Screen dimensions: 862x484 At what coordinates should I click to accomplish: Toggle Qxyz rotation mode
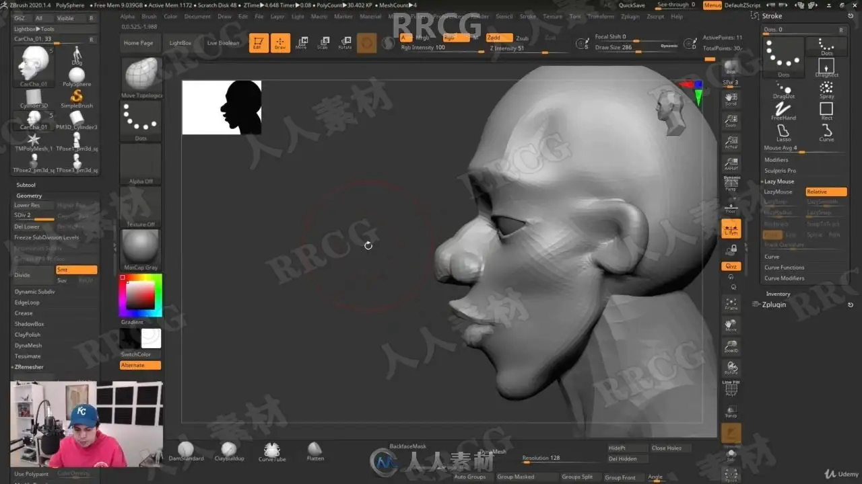pos(731,266)
